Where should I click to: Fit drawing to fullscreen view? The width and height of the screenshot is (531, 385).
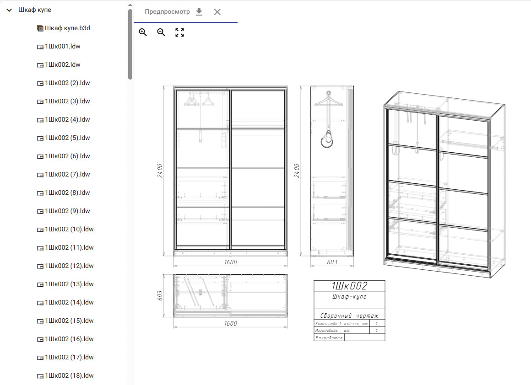[179, 32]
